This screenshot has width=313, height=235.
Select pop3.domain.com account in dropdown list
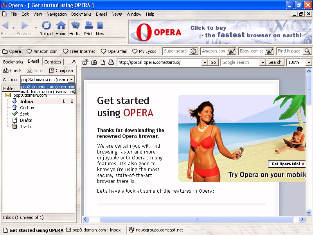click(48, 87)
